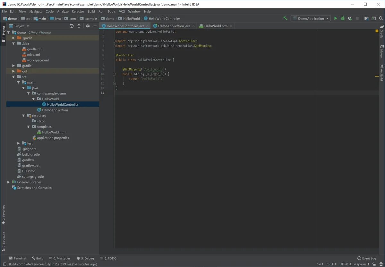Open Project panel settings gear
The height and width of the screenshot is (267, 385).
(88, 26)
